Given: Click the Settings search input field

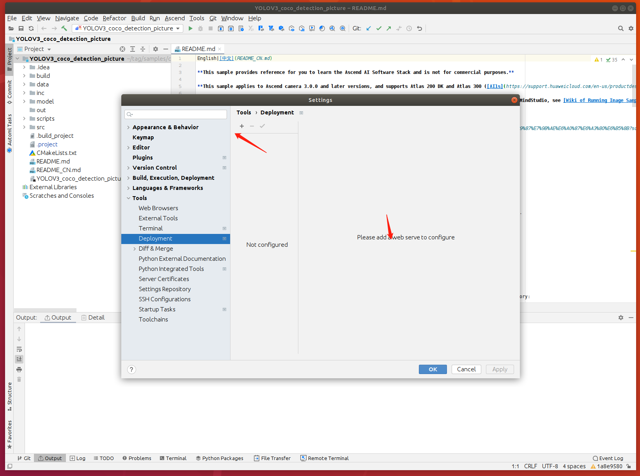Looking at the screenshot, I should coord(176,114).
